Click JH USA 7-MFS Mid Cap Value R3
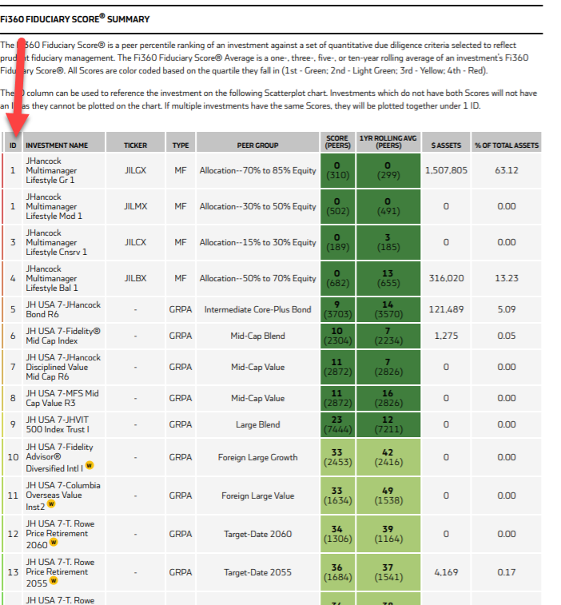Image resolution: width=561 pixels, height=605 pixels. point(62,398)
